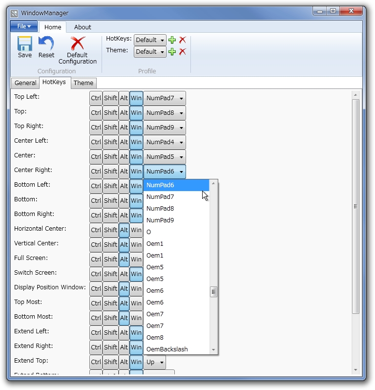The width and height of the screenshot is (375, 390).
Task: Toggle Win modifier for Bottom Most
Action: (136, 318)
